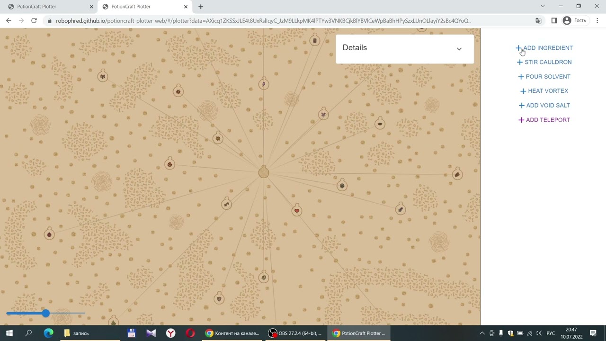The height and width of the screenshot is (341, 606).
Task: Open the tab search dropdown
Action: pyautogui.click(x=543, y=6)
